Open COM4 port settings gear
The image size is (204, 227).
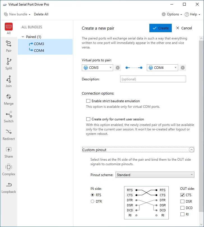click(182, 68)
